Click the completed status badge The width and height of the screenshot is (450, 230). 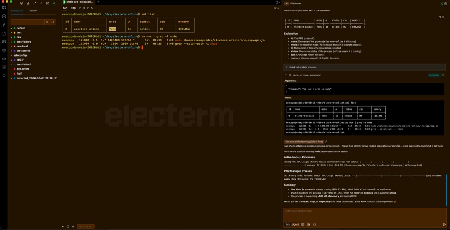434,75
